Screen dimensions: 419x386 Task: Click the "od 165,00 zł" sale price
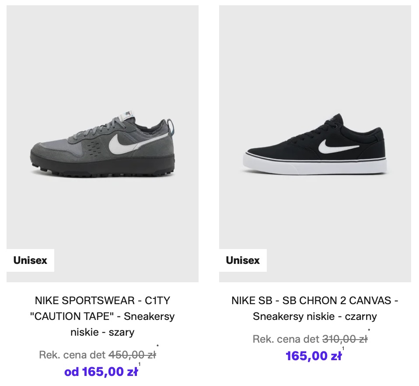tap(101, 372)
